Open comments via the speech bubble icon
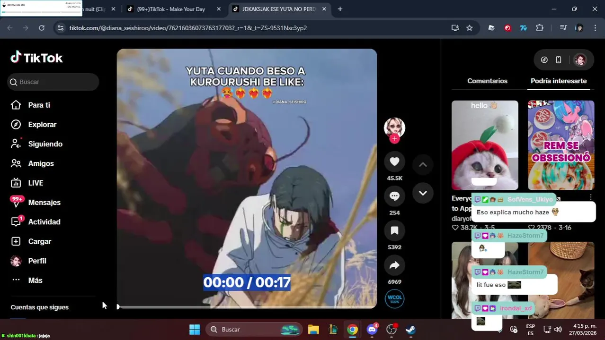The image size is (605, 340). [x=394, y=196]
